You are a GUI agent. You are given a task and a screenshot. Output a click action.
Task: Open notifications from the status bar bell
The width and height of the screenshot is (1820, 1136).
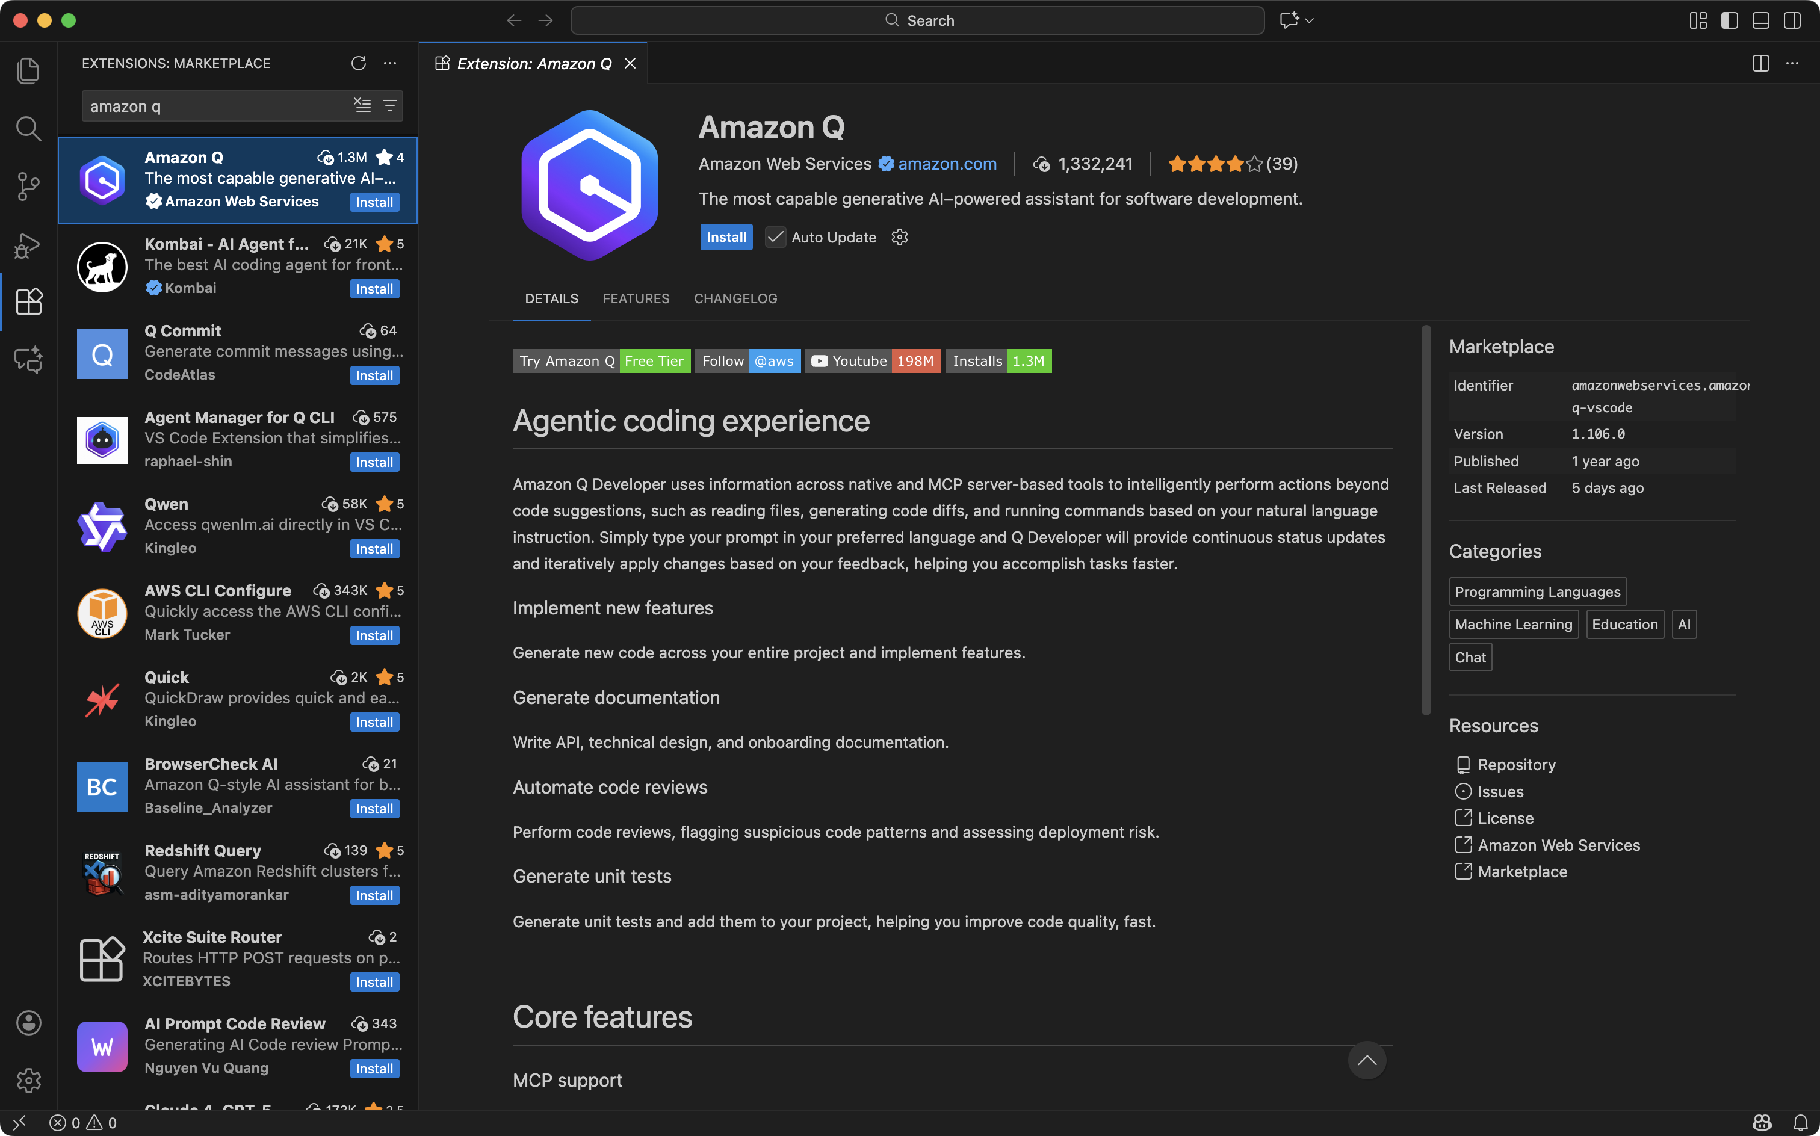(1802, 1122)
